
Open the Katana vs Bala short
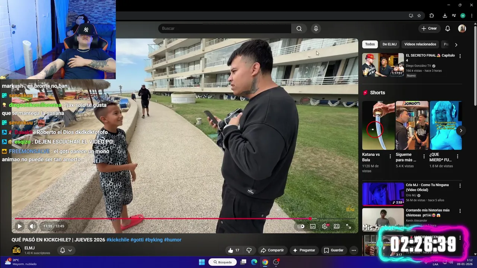[378, 125]
